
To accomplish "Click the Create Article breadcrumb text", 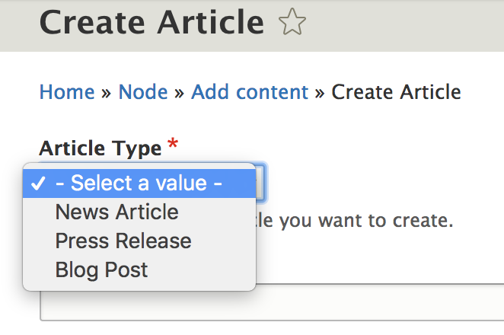I will (396, 93).
